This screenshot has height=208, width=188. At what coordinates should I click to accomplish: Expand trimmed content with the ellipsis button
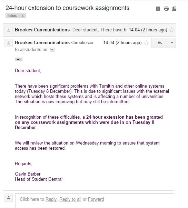(x=19, y=59)
